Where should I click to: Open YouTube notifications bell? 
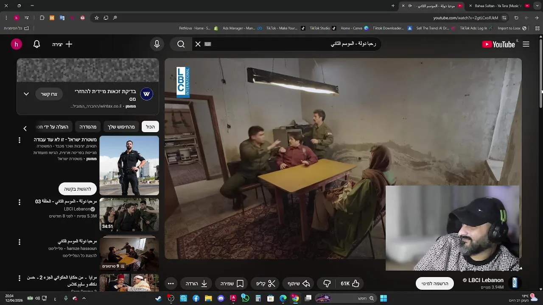point(37,44)
